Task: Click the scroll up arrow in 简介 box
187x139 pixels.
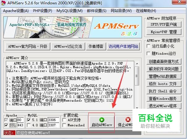Action: pos(137,64)
